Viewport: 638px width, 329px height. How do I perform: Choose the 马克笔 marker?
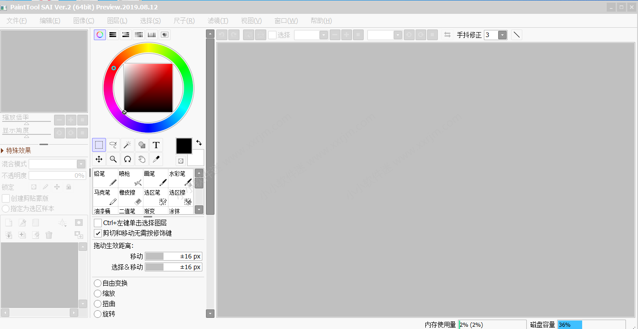(105, 197)
